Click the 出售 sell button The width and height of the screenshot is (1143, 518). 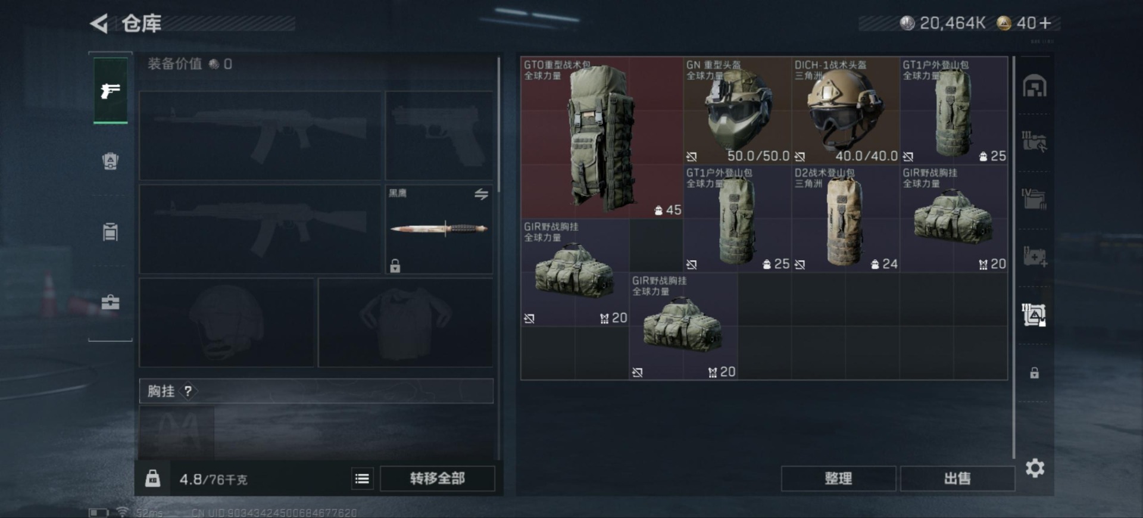(x=957, y=478)
